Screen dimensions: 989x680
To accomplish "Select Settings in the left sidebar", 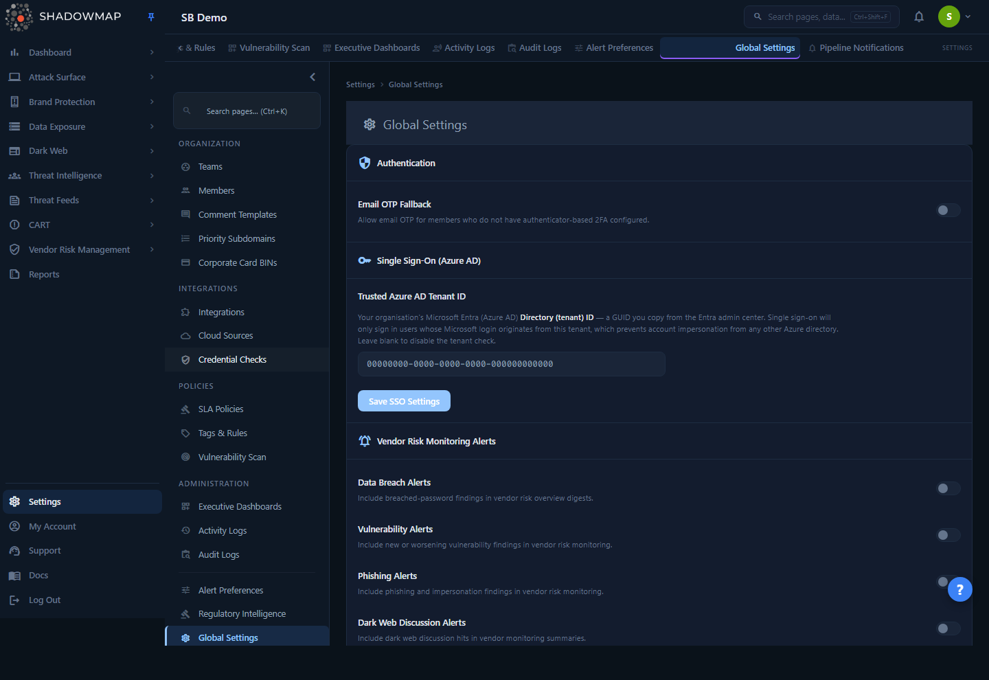I will (x=82, y=502).
